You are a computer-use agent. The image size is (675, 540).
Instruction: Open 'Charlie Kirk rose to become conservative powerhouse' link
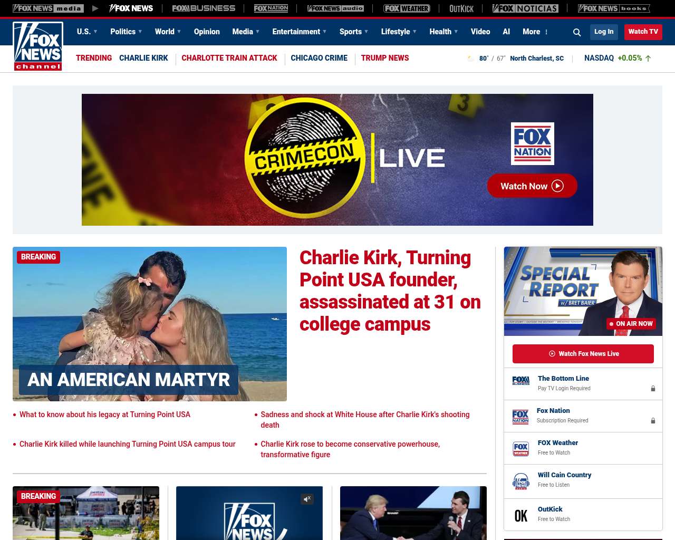click(350, 449)
